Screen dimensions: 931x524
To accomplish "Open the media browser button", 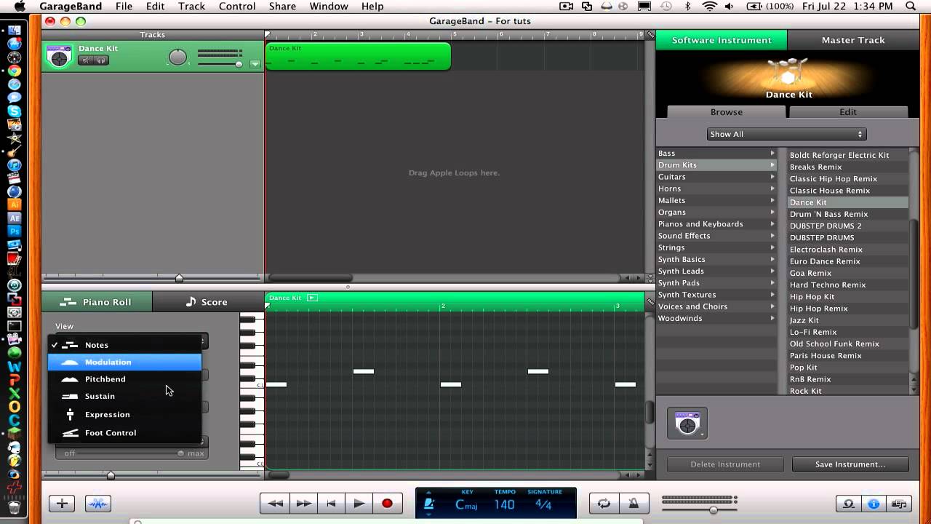I will coord(899,504).
